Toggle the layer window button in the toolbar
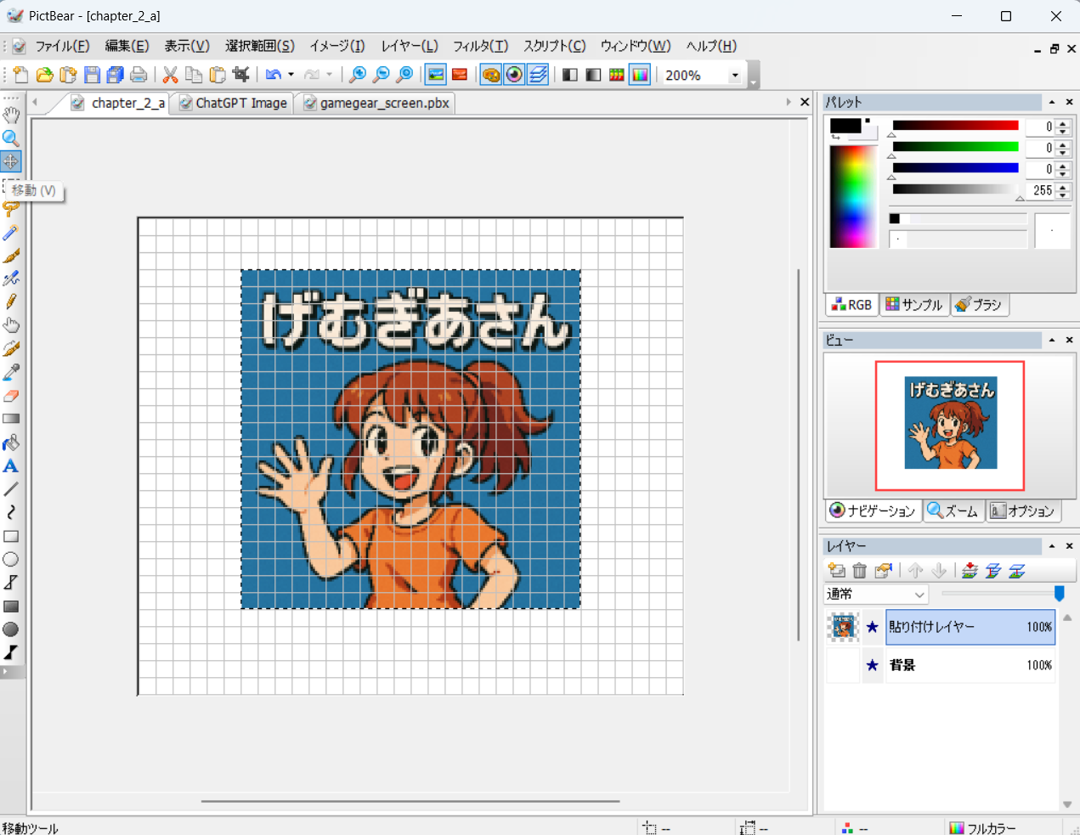This screenshot has width=1080, height=835. point(538,75)
